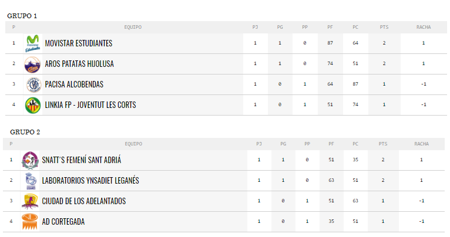Open LINKIA FP - JOVENTUT LES CORTS link
The width and height of the screenshot is (450, 237).
click(x=90, y=105)
